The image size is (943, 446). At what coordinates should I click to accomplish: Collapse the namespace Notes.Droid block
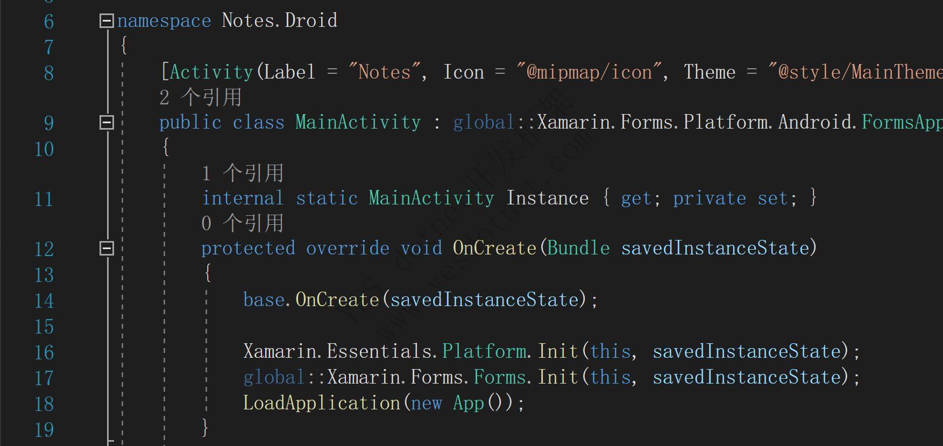pyautogui.click(x=107, y=21)
